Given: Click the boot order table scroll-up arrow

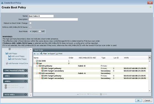Looking at the screenshot, I should pyautogui.click(x=150, y=61).
